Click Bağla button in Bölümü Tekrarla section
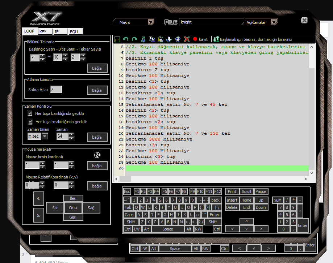Viewport: 333px width, 263px height. (97, 68)
